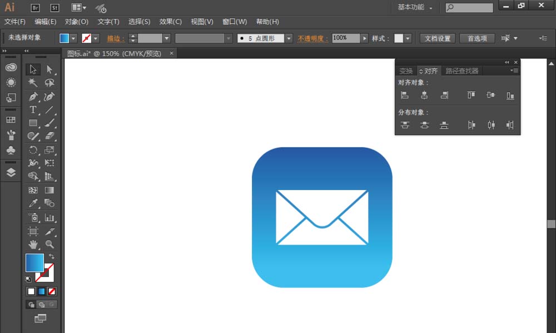This screenshot has height=333, width=556.
Task: Switch to 路径查找器 tab
Action: pyautogui.click(x=462, y=71)
